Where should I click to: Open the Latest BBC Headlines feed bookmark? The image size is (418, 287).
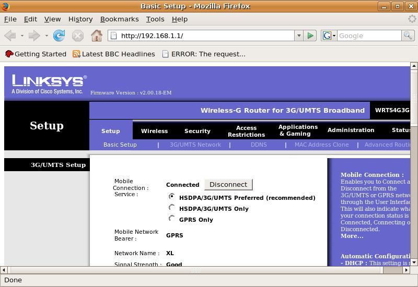tap(113, 54)
